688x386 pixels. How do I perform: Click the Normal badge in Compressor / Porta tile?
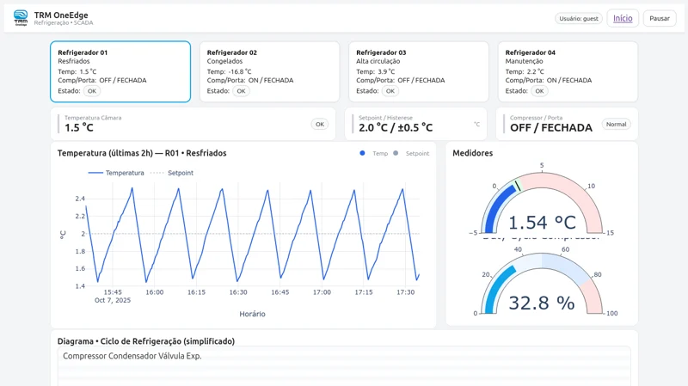(x=616, y=125)
